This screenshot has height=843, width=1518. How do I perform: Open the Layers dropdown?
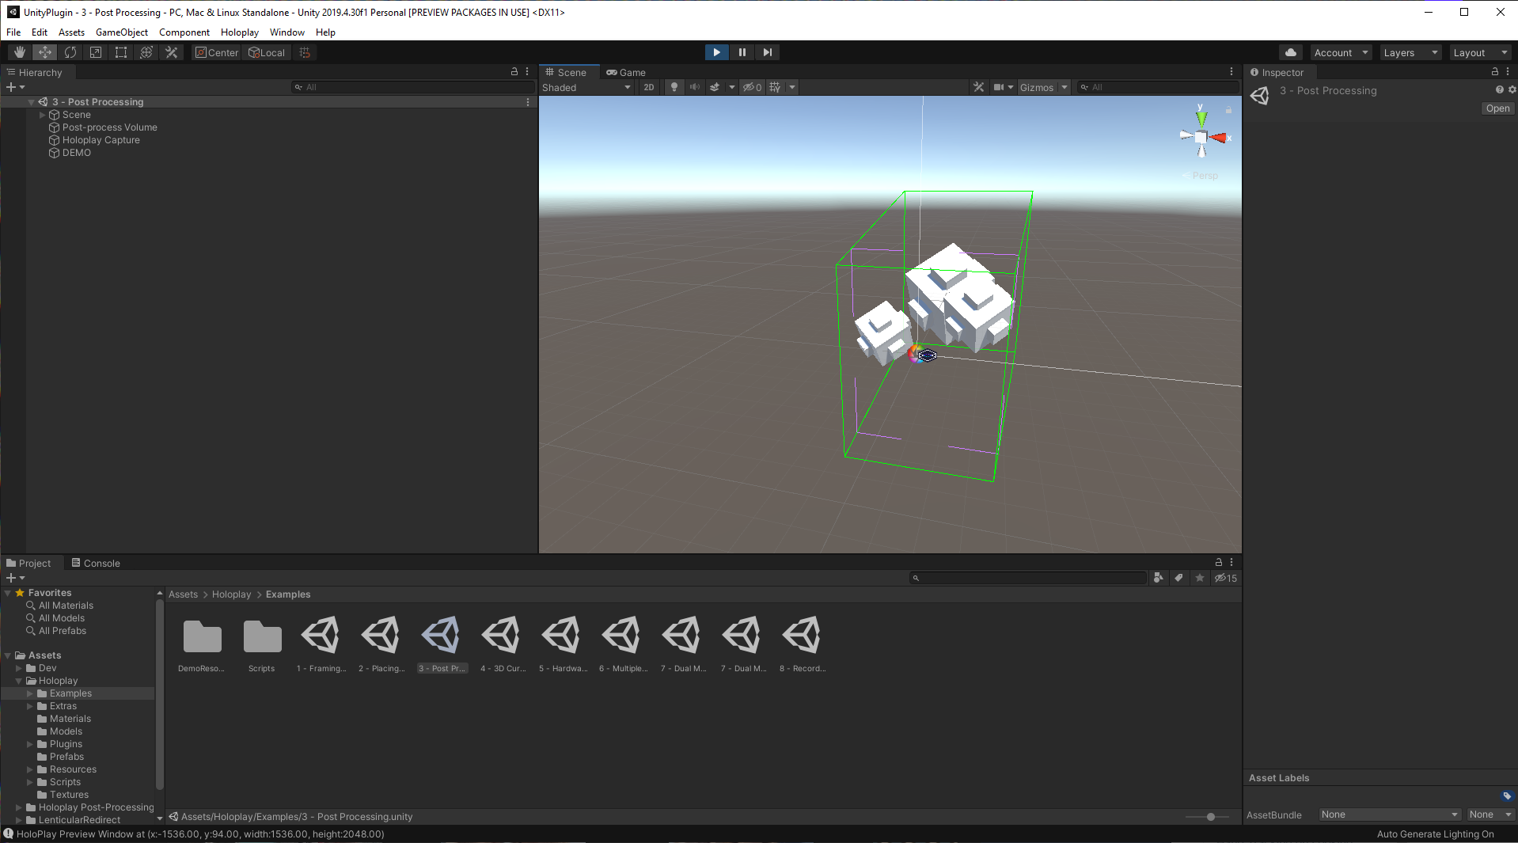(1410, 52)
